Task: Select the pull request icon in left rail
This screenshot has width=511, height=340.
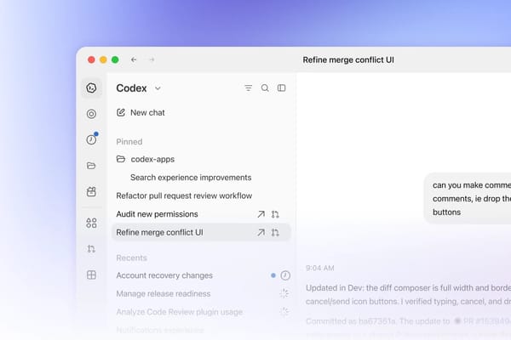Action: [91, 249]
